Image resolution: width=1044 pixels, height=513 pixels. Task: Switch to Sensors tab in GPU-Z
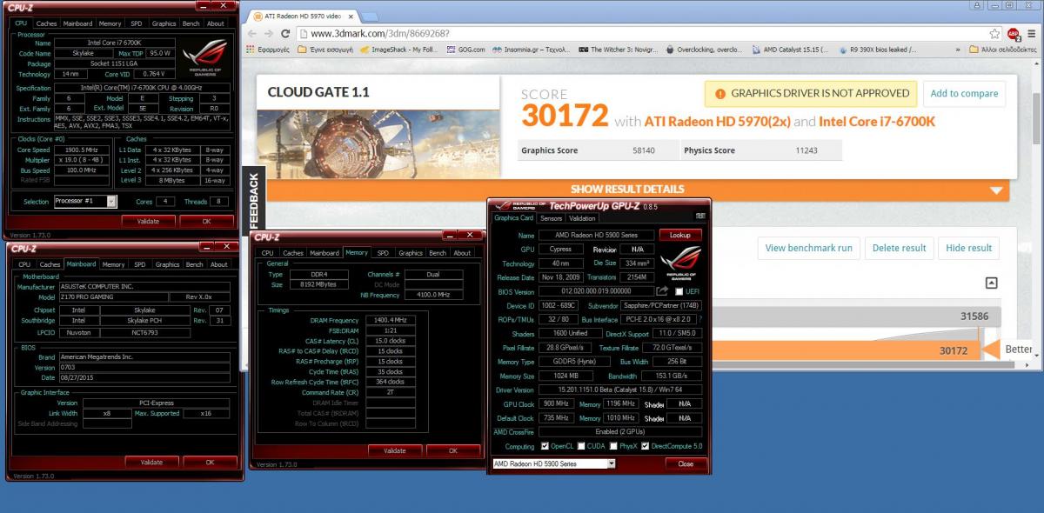[x=552, y=218]
